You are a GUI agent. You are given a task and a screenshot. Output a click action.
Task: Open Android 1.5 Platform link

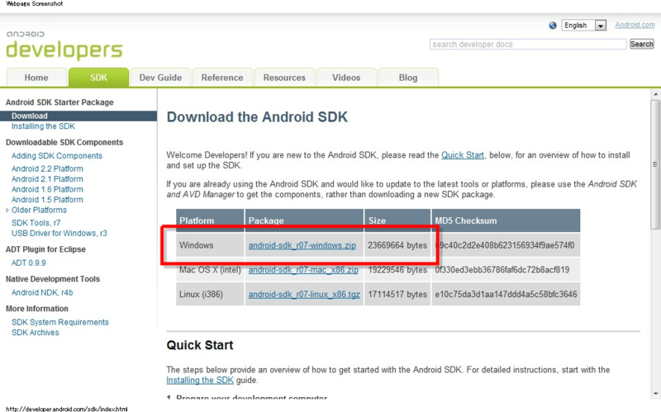click(x=47, y=200)
